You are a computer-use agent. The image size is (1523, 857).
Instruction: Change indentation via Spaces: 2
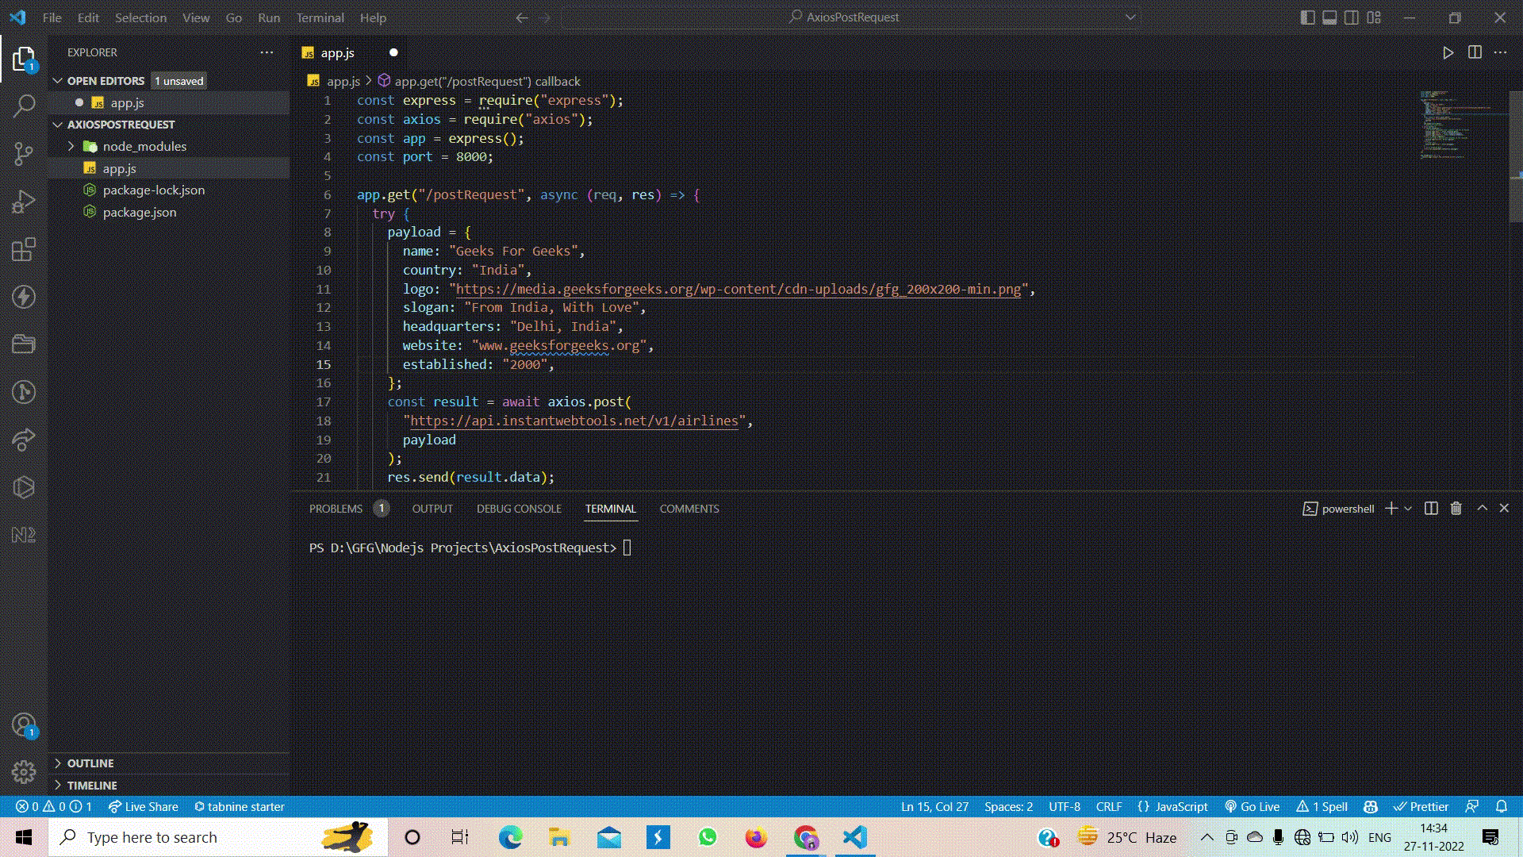point(1008,806)
